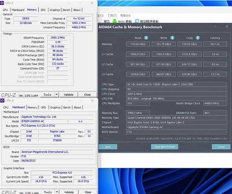
Task: Select Graphics tab in the Mainboard CPU-Z window
Action: point(55,108)
